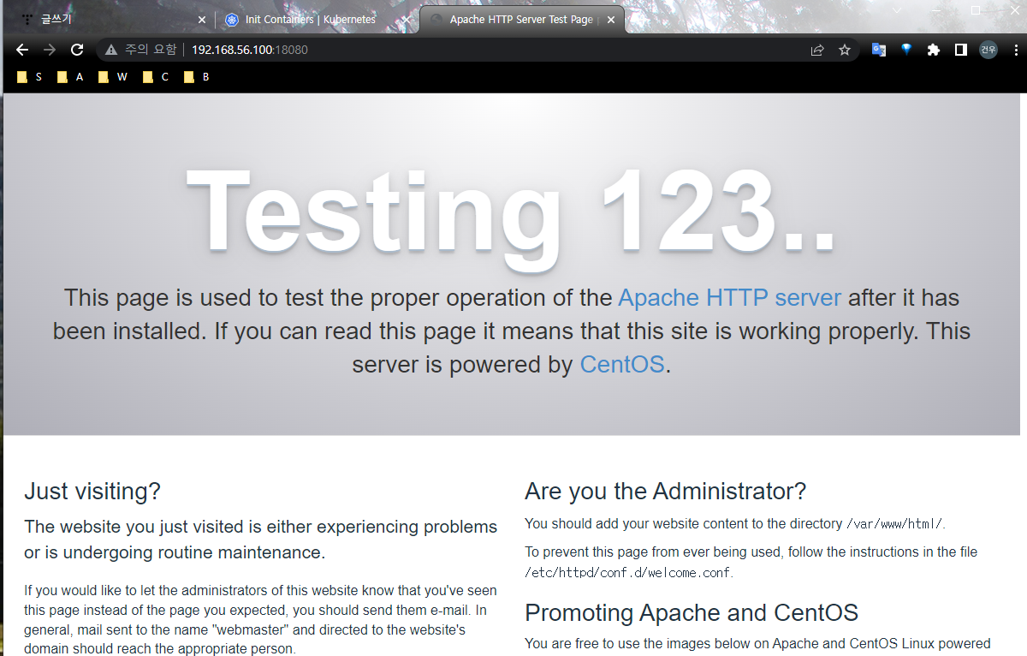Bookmark this page with the star icon
Image resolution: width=1027 pixels, height=656 pixels.
point(845,50)
